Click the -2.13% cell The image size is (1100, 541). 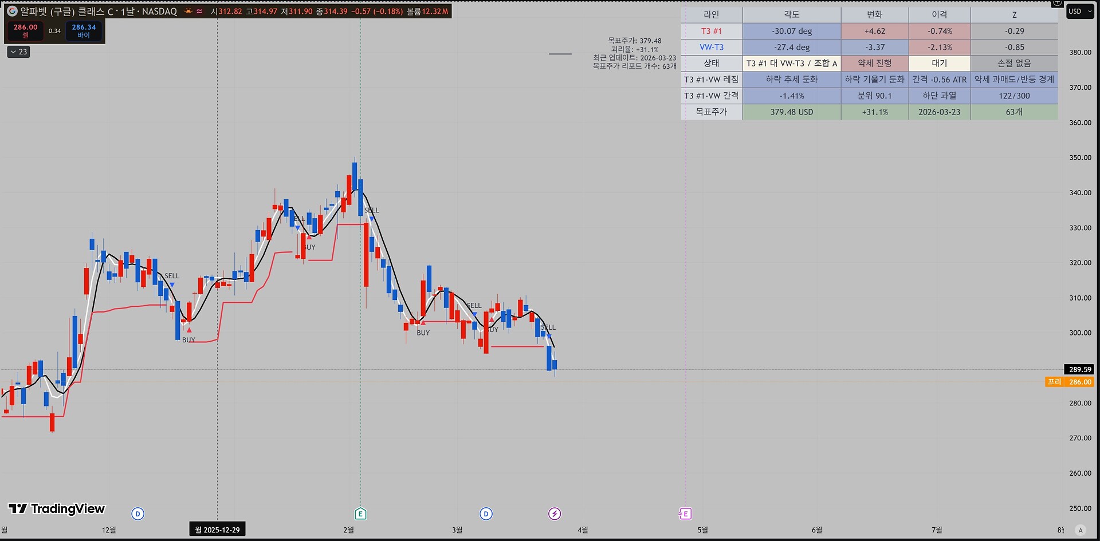[940, 47]
